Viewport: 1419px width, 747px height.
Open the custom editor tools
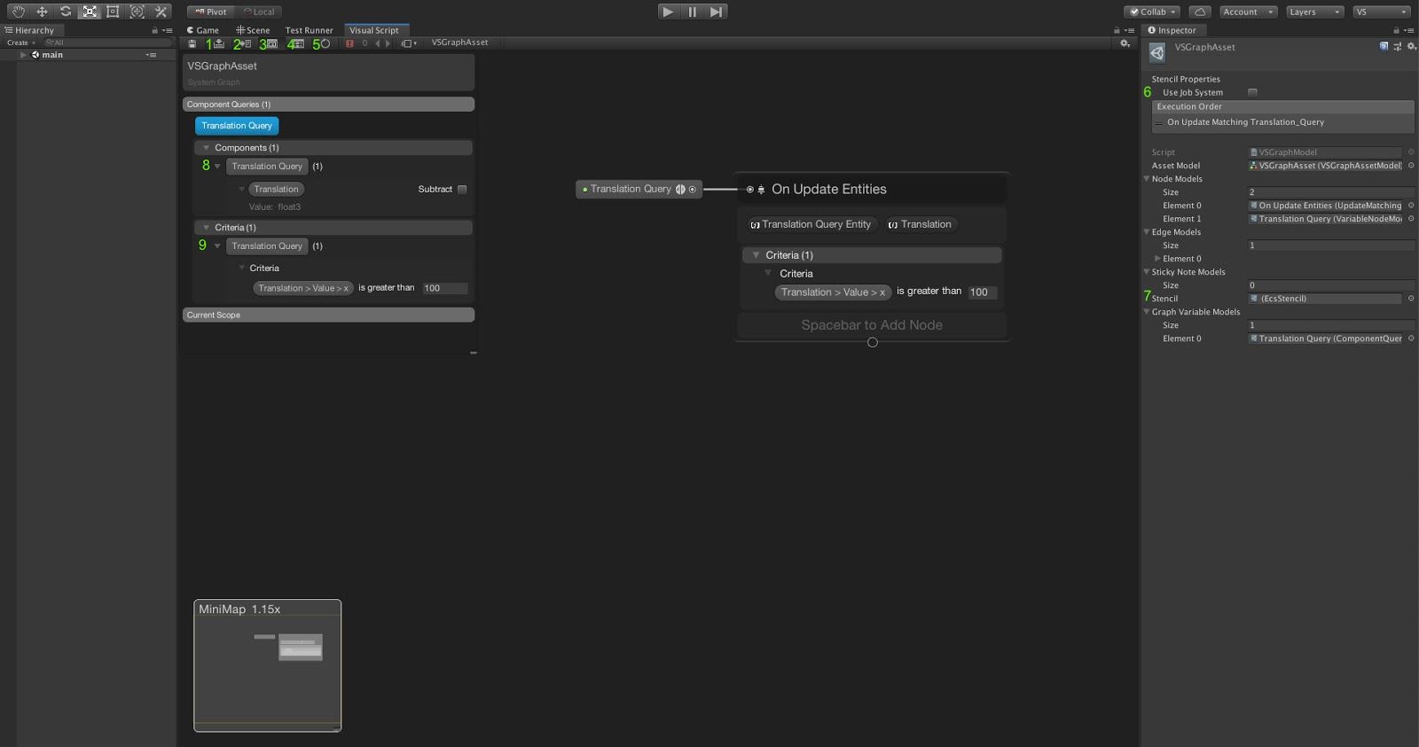[x=161, y=12]
